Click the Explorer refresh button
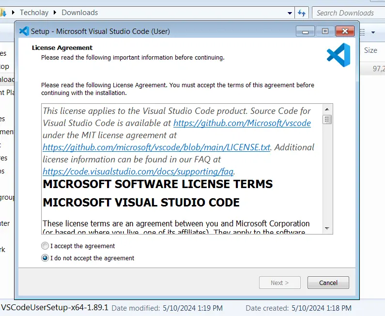 coord(302,13)
